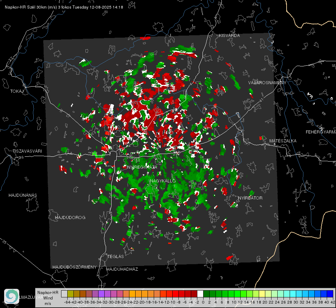The height and width of the screenshot is (308, 336).
Task: Click the TÉGLÁS town label
Action: coord(116,257)
